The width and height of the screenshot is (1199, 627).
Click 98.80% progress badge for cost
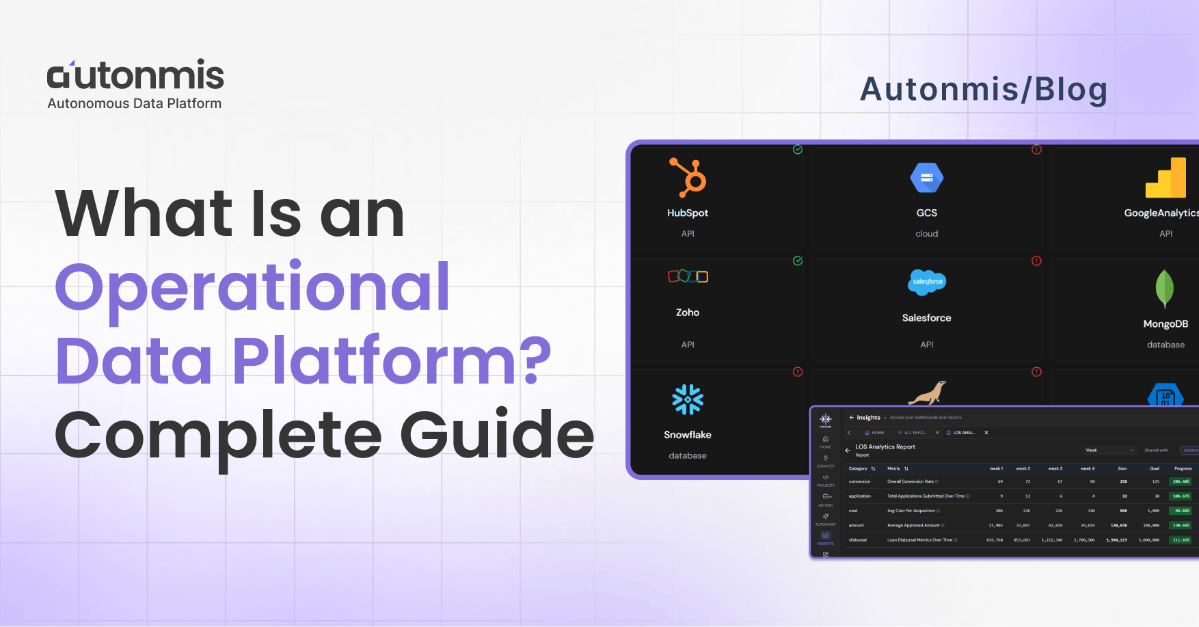coord(1181,511)
